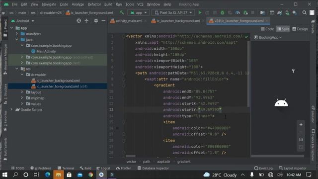This screenshot has width=318, height=179.
Task: Click the project tree target/locate icon
Action: (79, 21)
